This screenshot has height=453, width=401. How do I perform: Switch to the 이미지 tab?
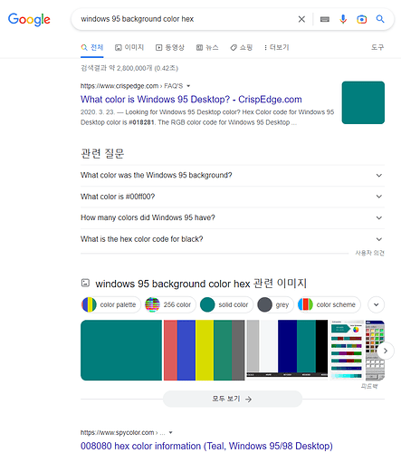coord(129,47)
